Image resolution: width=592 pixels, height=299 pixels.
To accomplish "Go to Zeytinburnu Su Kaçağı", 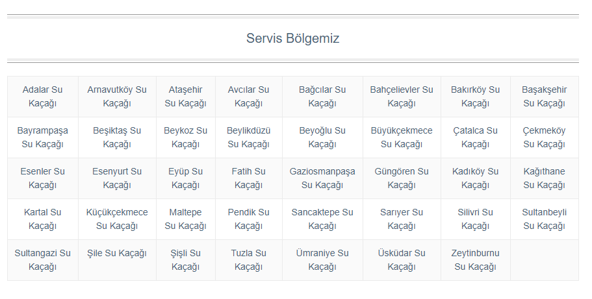I will (x=475, y=260).
